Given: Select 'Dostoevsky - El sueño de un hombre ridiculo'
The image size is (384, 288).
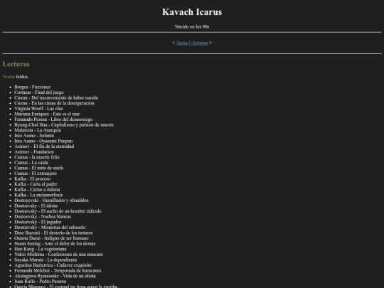Looking at the screenshot, I should (58, 211).
